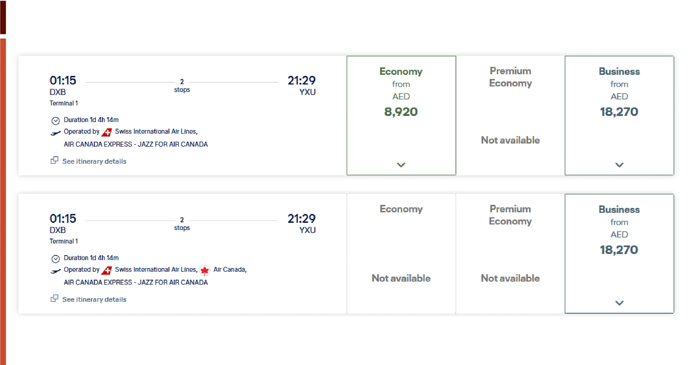This screenshot has width=693, height=365.
Task: Click Swiss airline logo in first flight
Action: [107, 132]
